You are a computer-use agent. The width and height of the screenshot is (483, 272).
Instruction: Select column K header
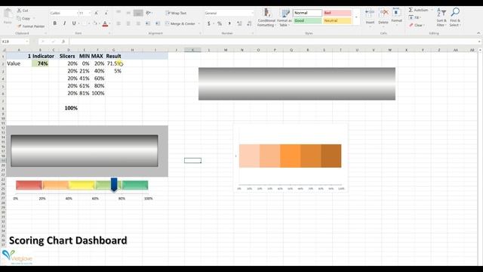tap(192, 50)
